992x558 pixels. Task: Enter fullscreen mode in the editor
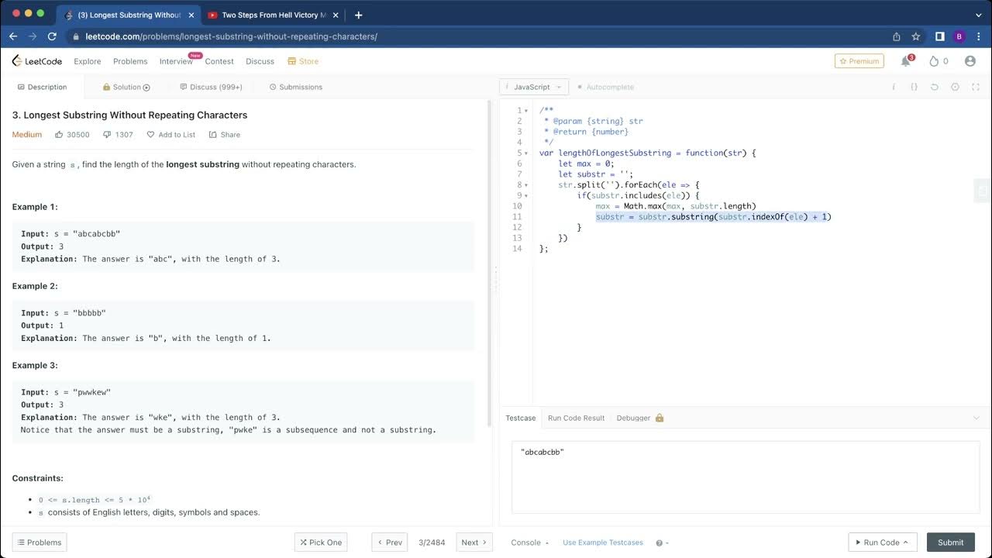pos(976,88)
